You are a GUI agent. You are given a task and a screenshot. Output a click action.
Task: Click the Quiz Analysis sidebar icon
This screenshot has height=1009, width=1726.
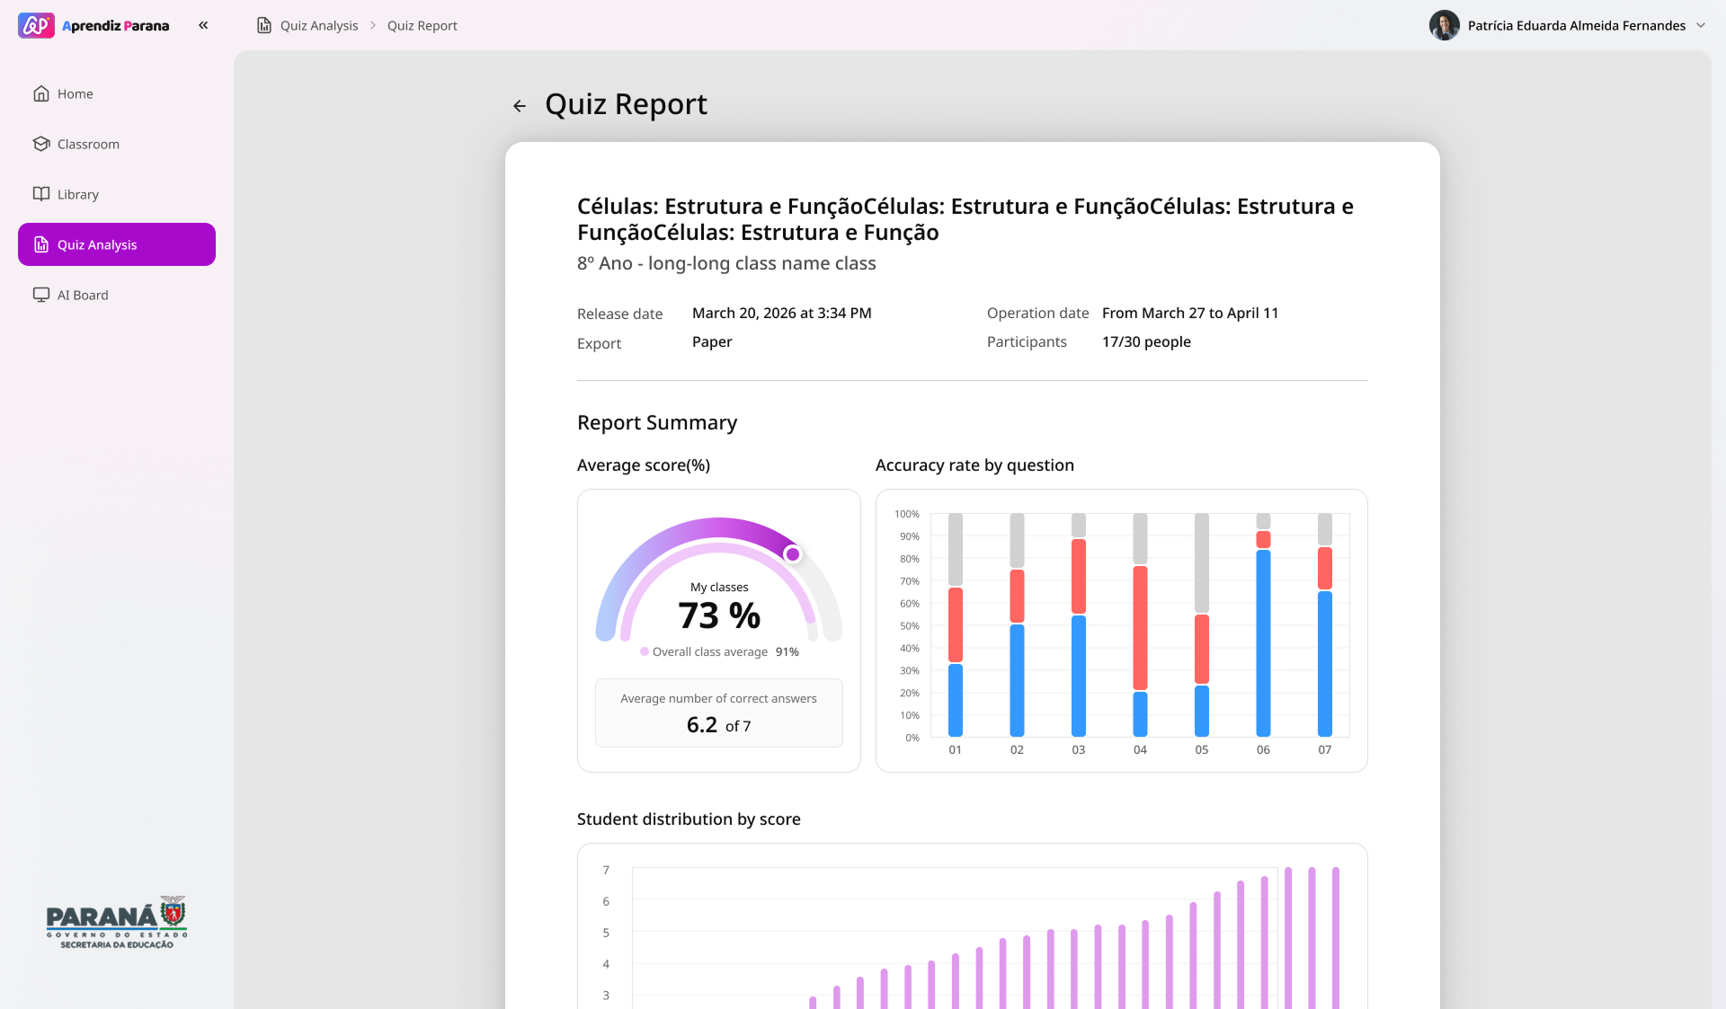tap(41, 244)
